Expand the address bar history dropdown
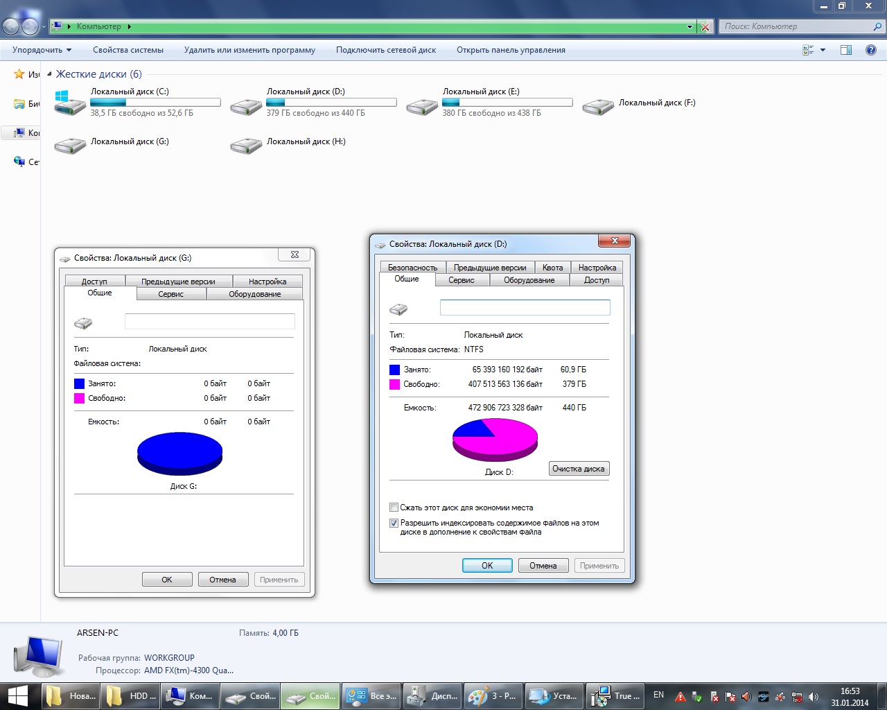Image resolution: width=887 pixels, height=710 pixels. [690, 27]
